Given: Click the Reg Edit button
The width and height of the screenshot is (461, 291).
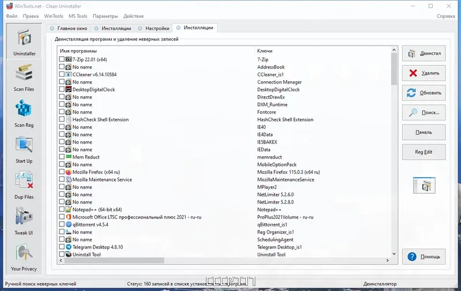Looking at the screenshot, I should [x=424, y=152].
